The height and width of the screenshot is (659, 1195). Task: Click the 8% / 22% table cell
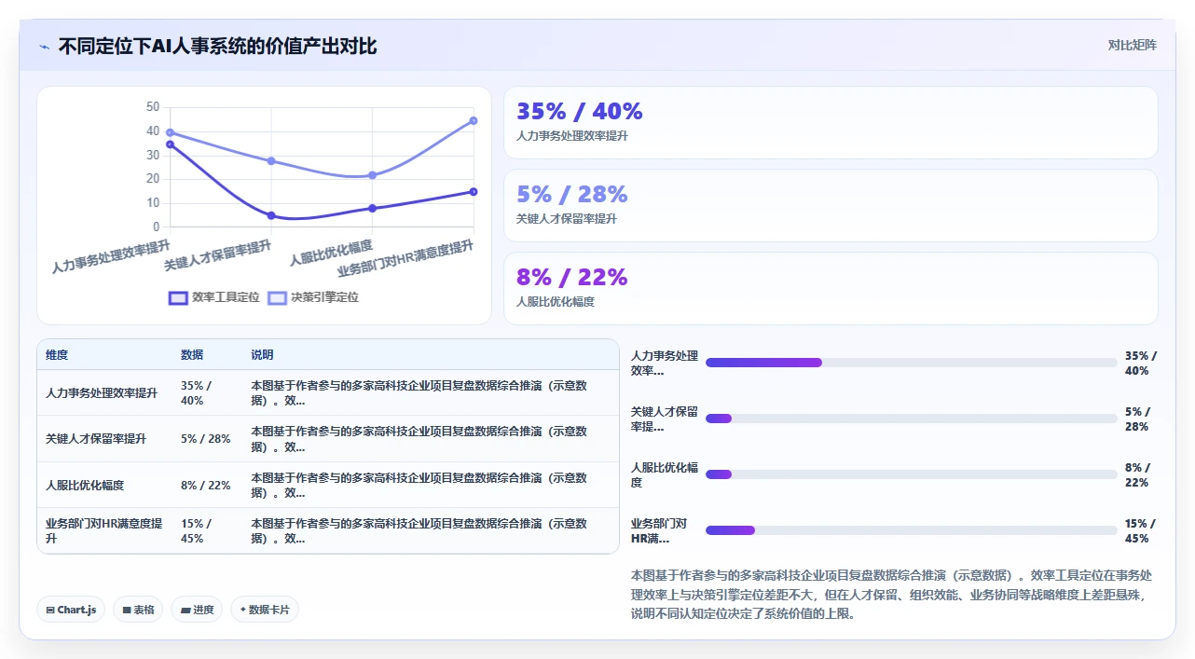pos(206,486)
